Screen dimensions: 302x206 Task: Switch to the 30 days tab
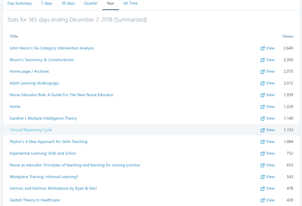point(68,4)
